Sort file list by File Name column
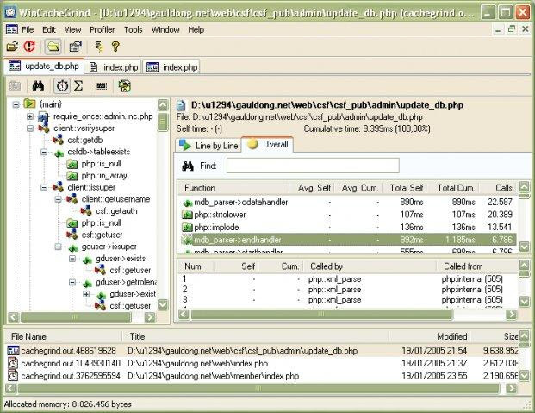Viewport: 535px width, 413px height. click(x=64, y=336)
